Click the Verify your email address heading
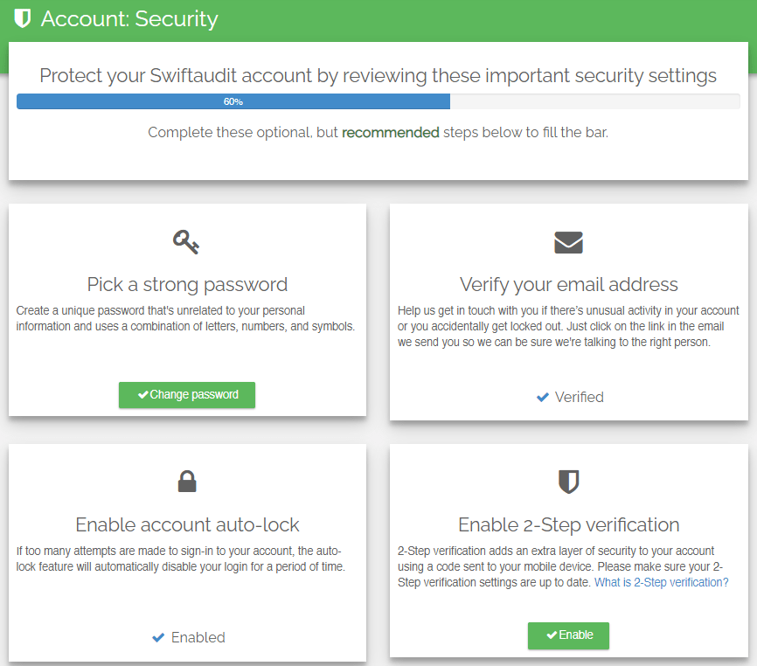 pyautogui.click(x=568, y=284)
